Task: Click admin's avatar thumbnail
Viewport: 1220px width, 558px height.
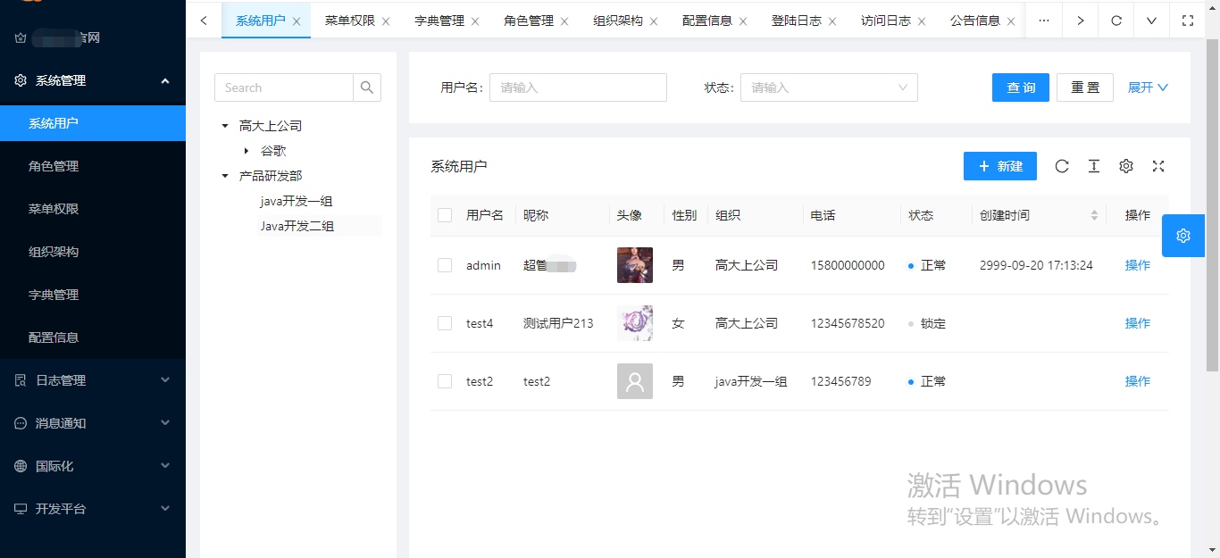Action: point(634,265)
